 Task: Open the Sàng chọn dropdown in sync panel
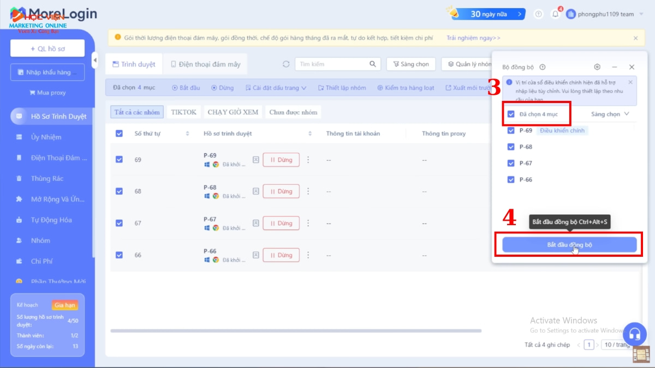click(x=610, y=114)
